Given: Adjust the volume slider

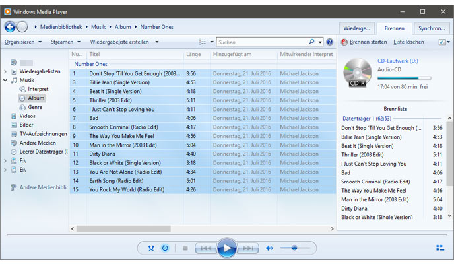Looking at the screenshot, I should tap(295, 248).
